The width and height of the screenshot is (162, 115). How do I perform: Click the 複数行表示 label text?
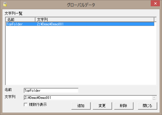point(38,105)
